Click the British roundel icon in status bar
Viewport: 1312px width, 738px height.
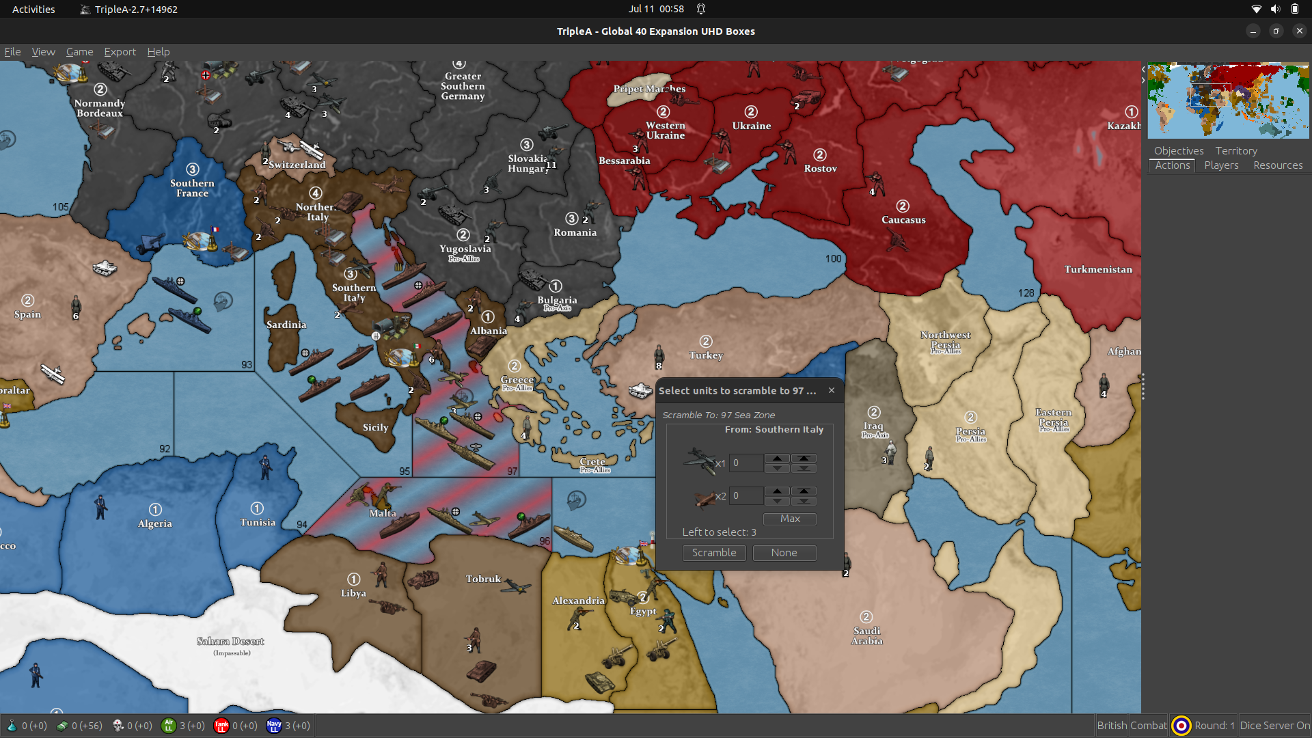(x=1181, y=725)
